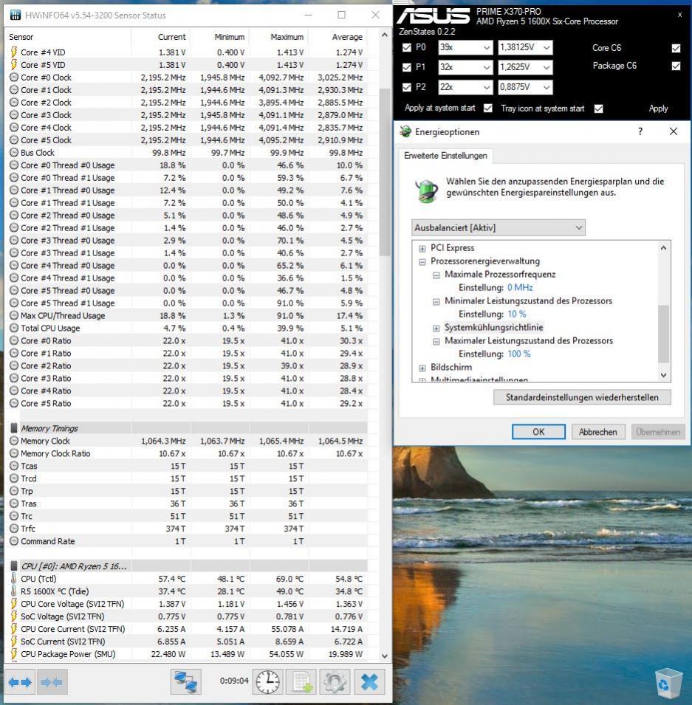Toggle Tray icon at system start

click(x=598, y=109)
